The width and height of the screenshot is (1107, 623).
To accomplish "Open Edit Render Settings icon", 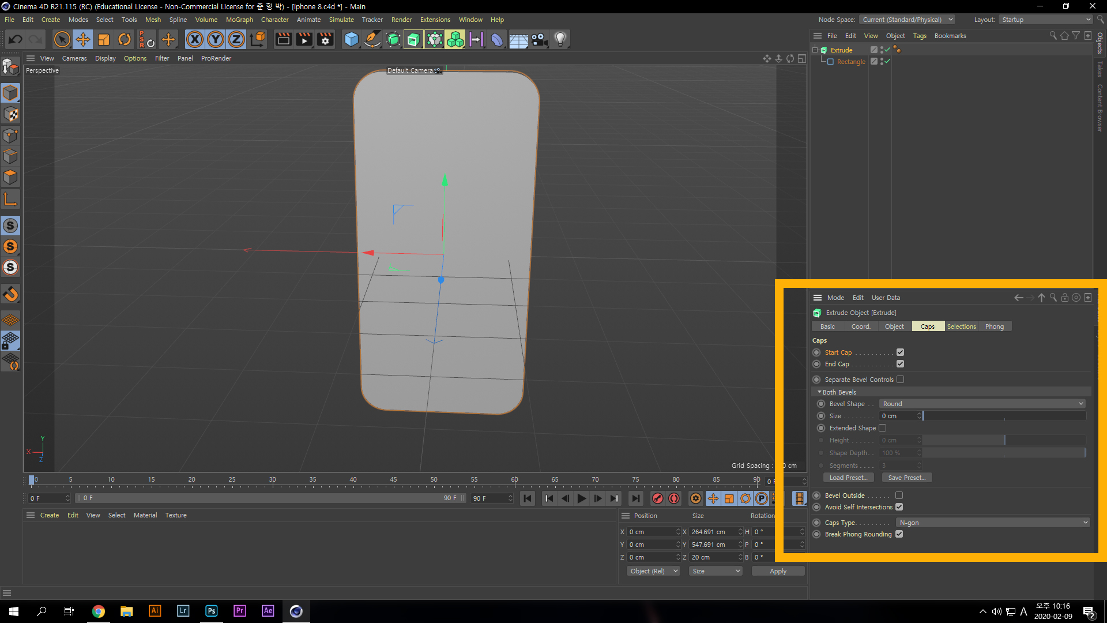I will [326, 39].
